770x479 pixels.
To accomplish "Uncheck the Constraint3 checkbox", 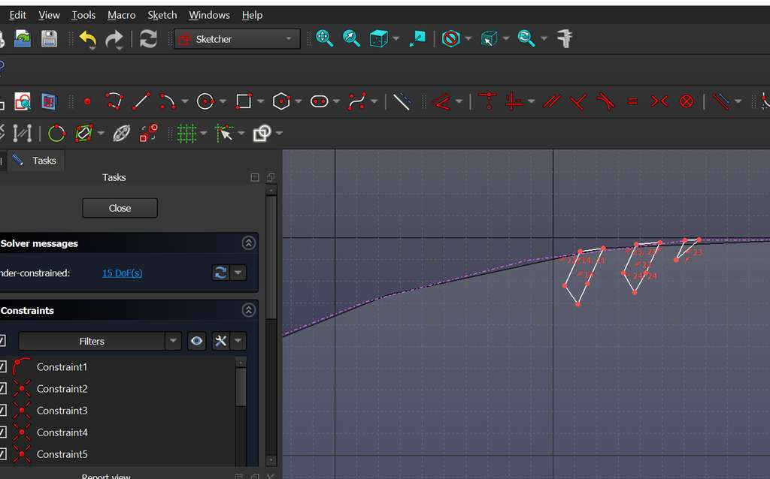I will [x=3, y=411].
